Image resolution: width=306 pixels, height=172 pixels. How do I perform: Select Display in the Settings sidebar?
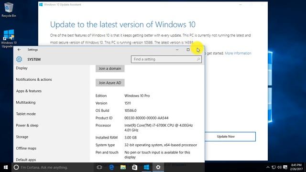pyautogui.click(x=22, y=68)
